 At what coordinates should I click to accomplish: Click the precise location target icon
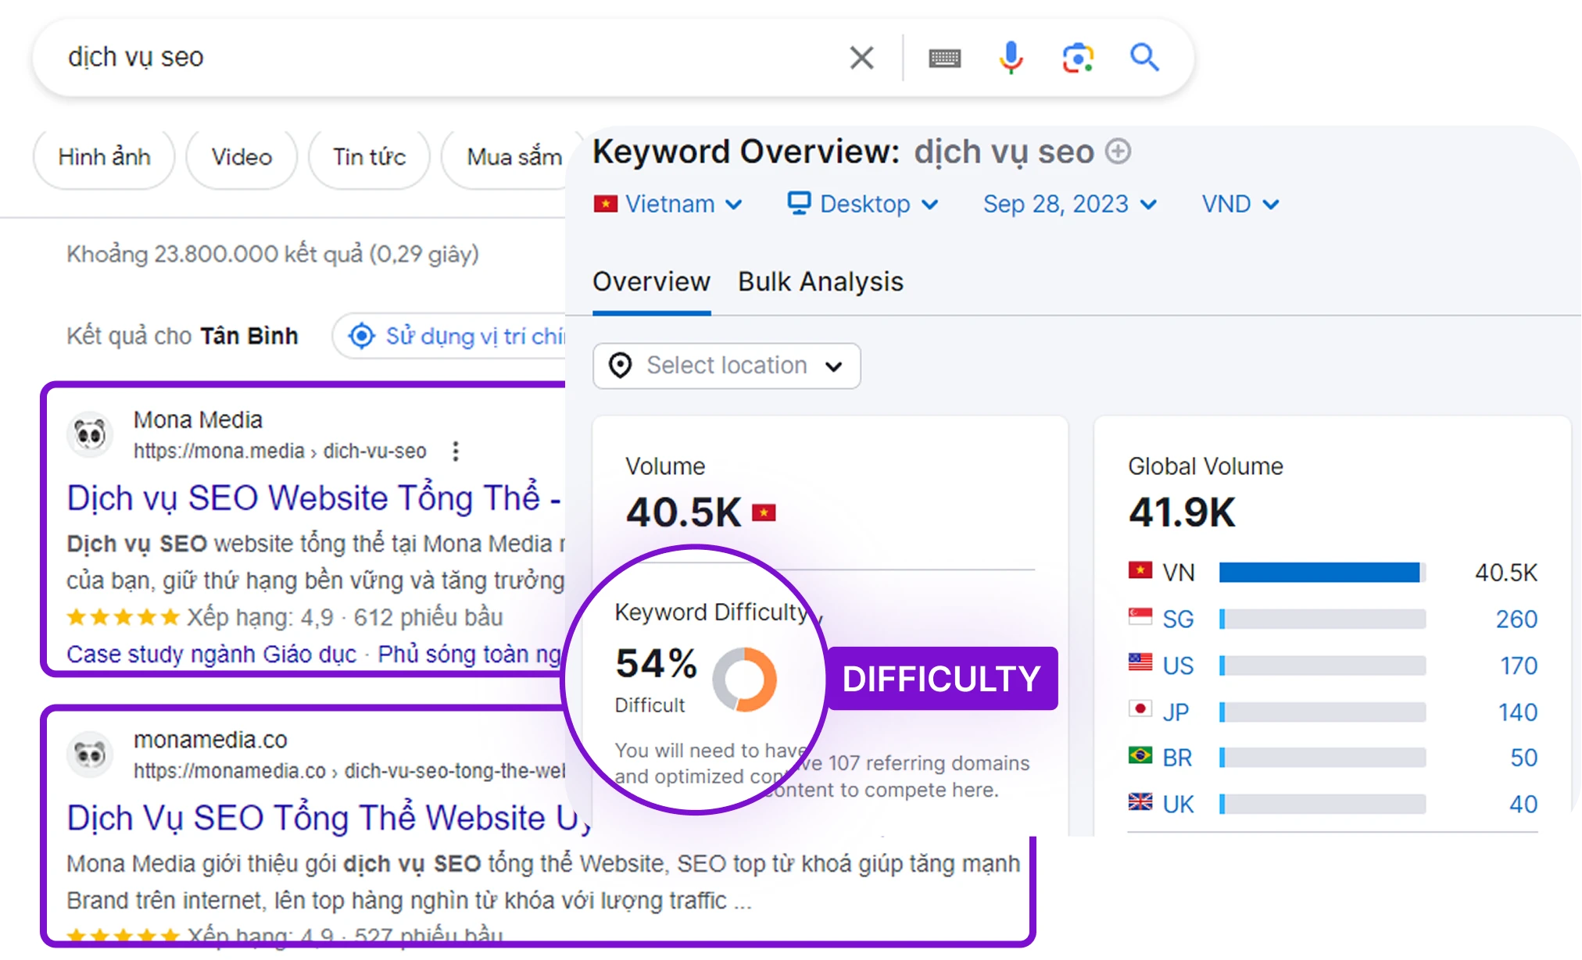361,337
